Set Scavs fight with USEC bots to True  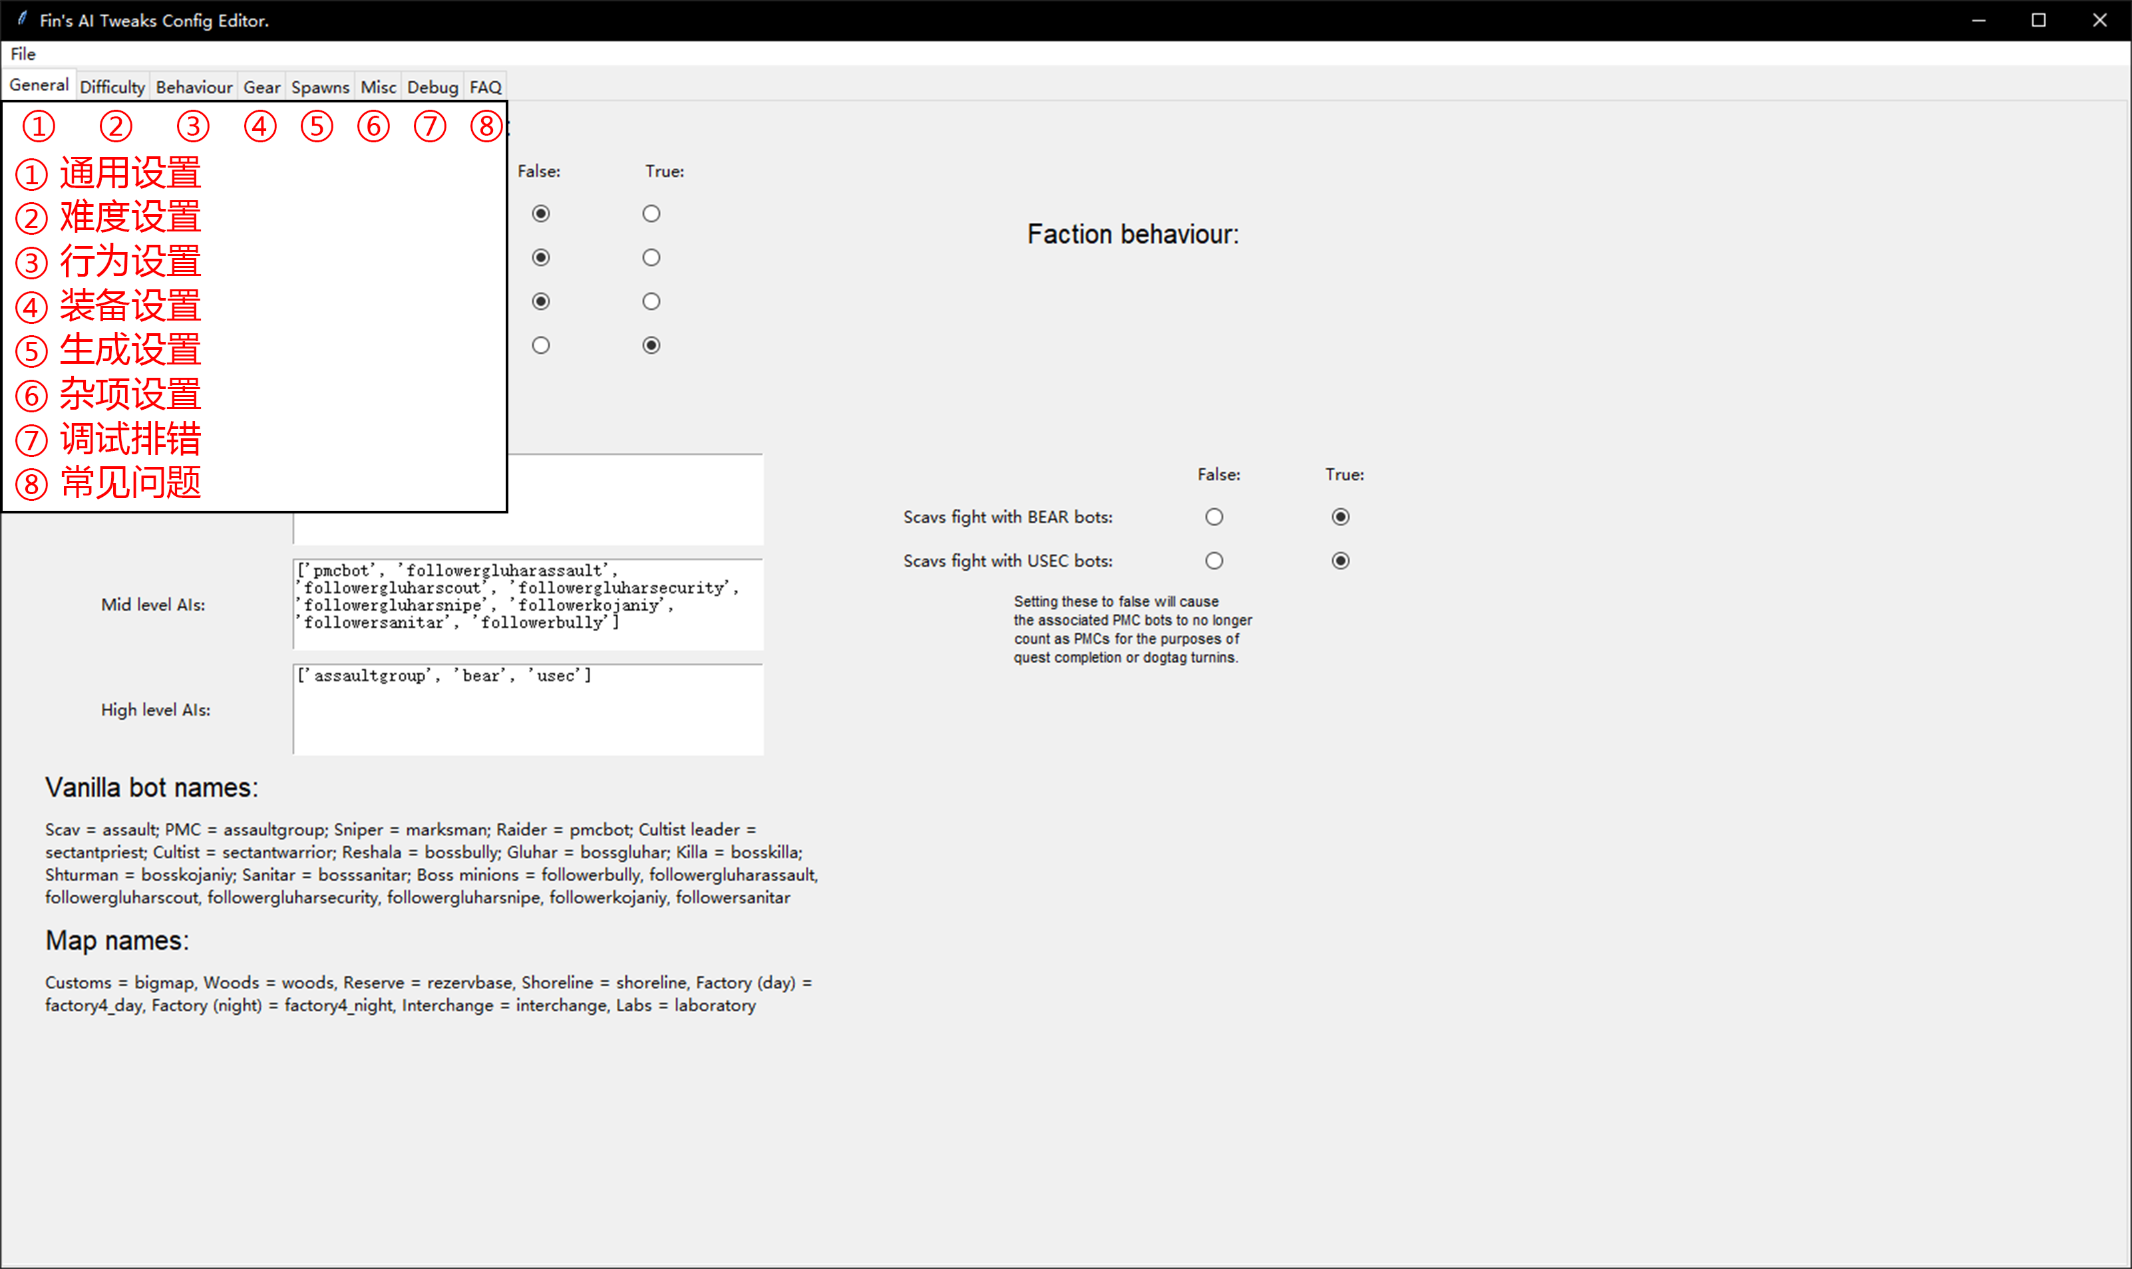click(x=1341, y=561)
